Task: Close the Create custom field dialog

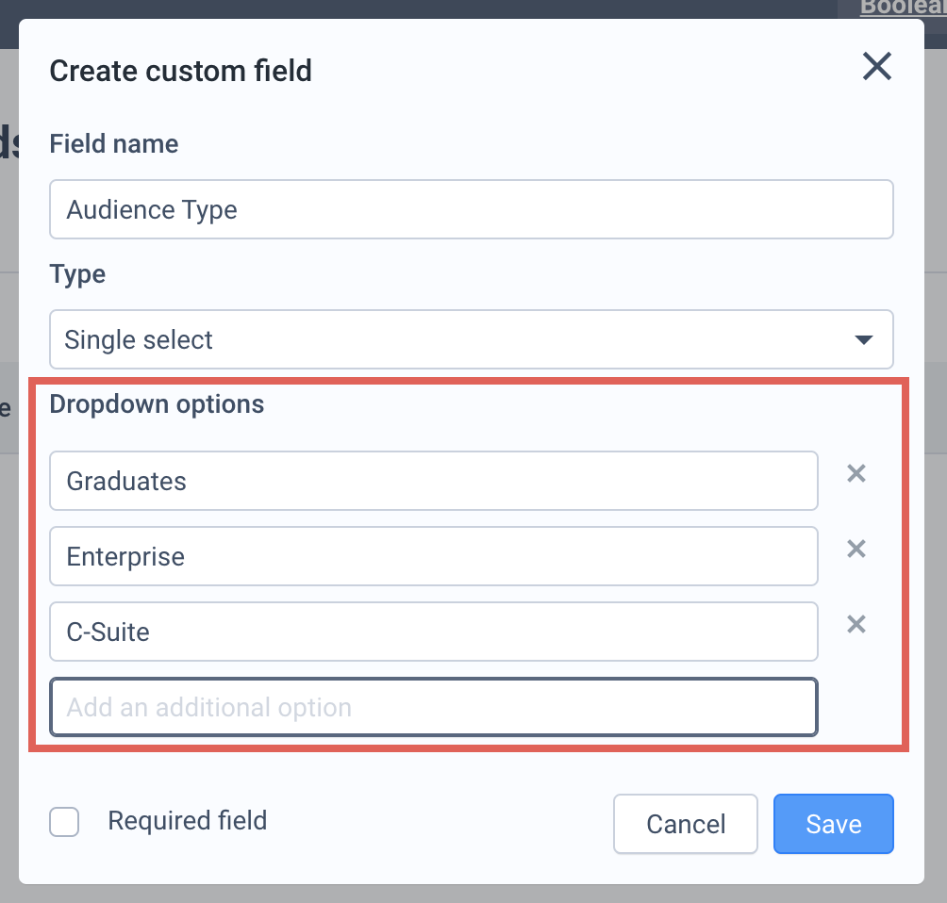Action: click(877, 66)
